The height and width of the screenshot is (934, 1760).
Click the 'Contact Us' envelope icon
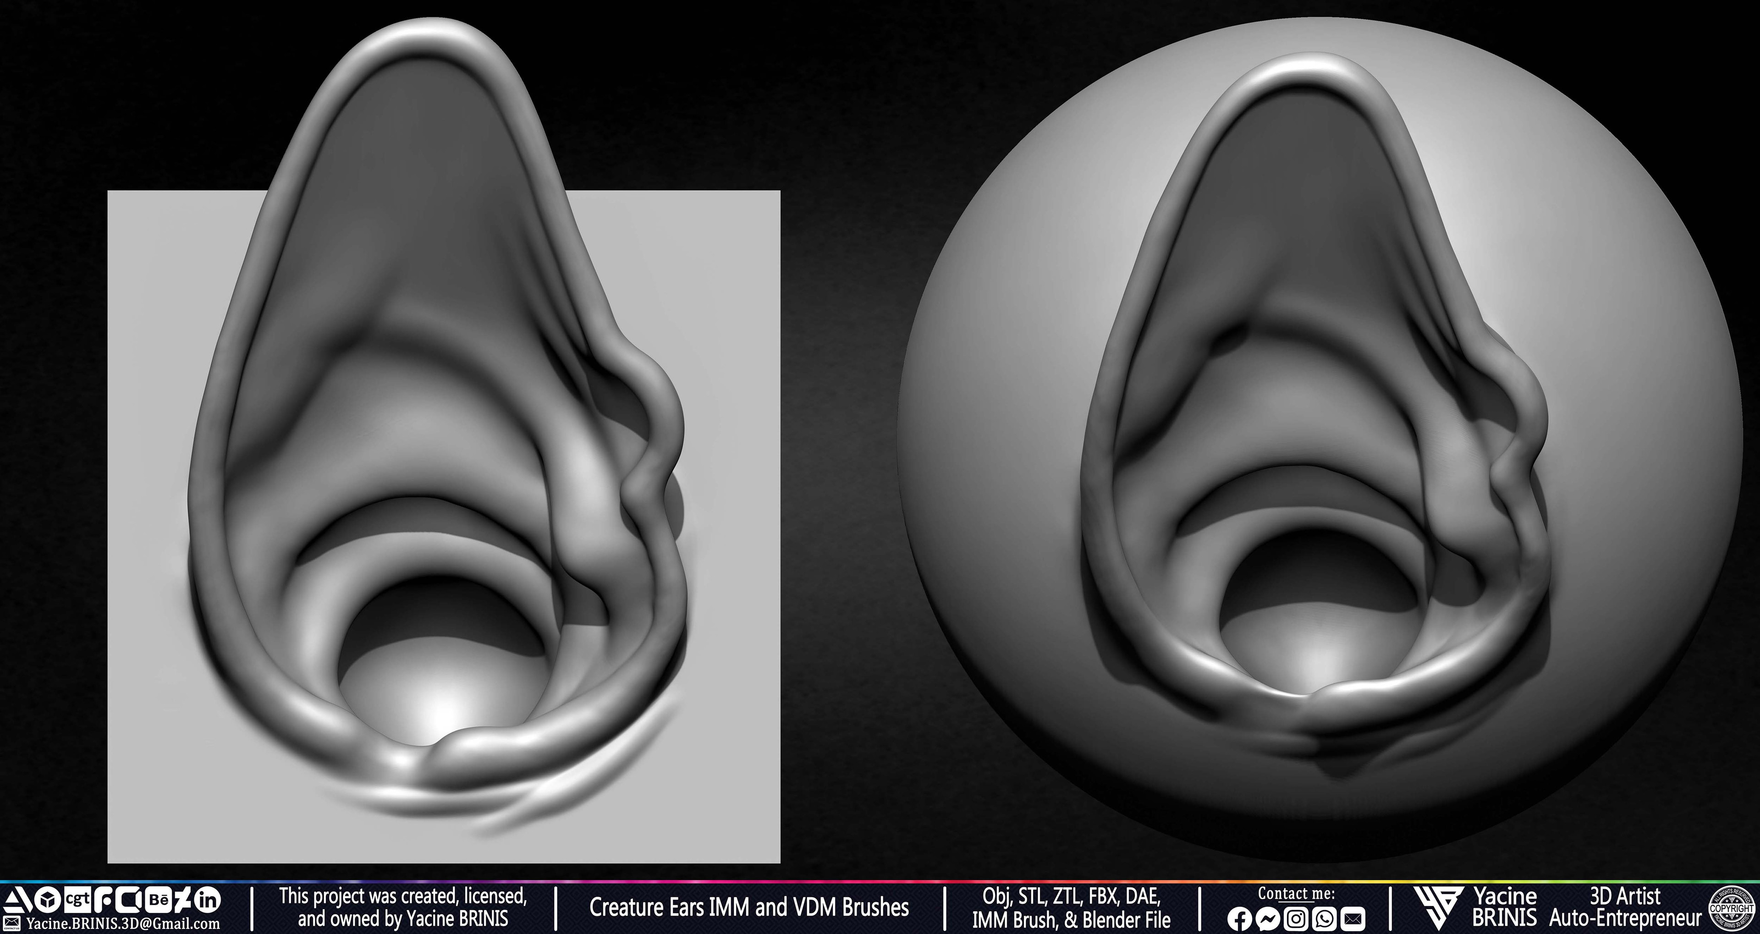pos(11,924)
